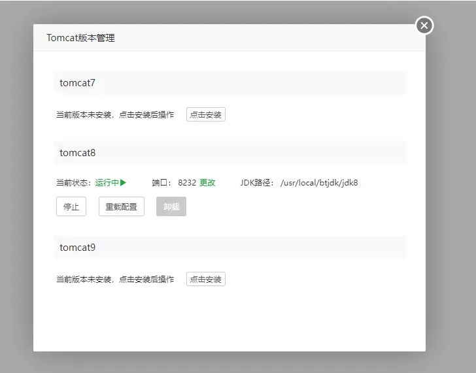Screen dimensions: 476x373
Task: Install tomcat9 via 点击安装 button
Action: [x=205, y=280]
